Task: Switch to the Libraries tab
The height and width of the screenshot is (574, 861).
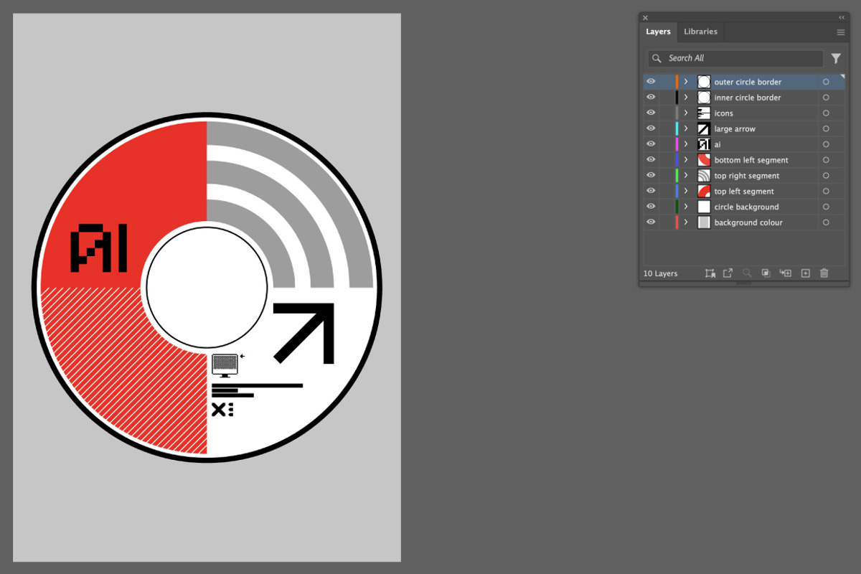Action: (700, 32)
